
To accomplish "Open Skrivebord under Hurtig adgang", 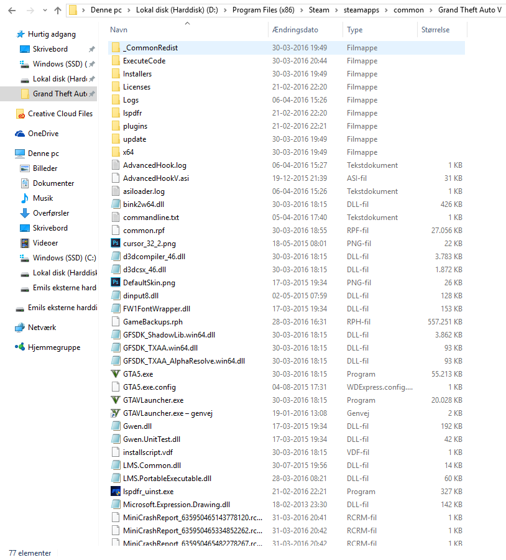I will click(x=50, y=49).
